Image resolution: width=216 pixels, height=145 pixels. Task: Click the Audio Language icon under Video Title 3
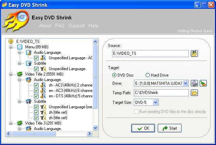[x=29, y=129]
